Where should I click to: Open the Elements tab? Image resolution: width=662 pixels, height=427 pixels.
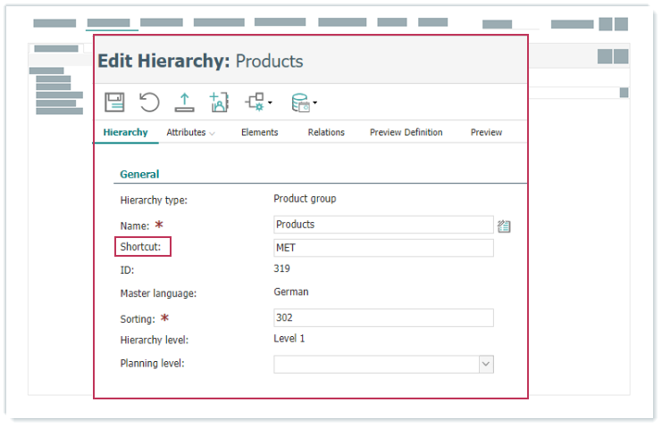tap(259, 132)
